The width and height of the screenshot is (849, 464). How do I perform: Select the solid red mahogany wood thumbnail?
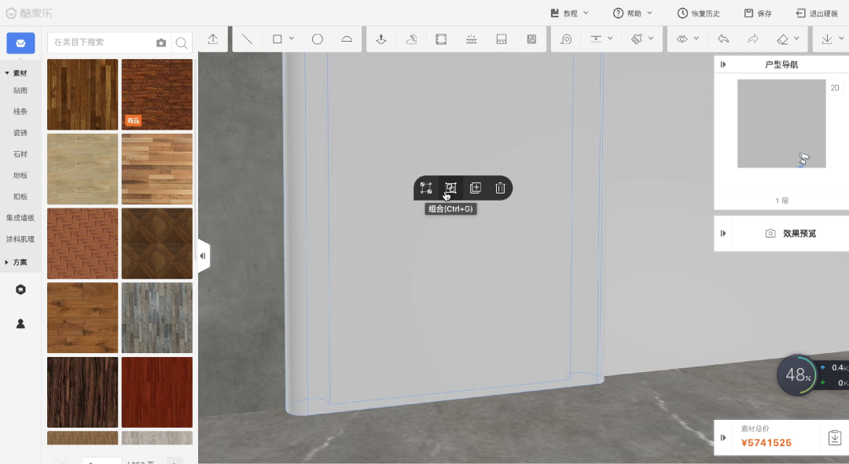click(157, 392)
